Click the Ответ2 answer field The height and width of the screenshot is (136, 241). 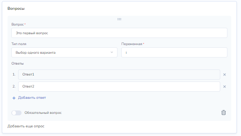119,86
